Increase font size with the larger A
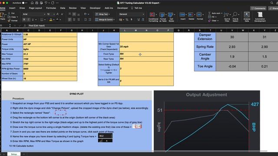Image resolution: width=278 pixels, height=156 pixels. point(57,14)
